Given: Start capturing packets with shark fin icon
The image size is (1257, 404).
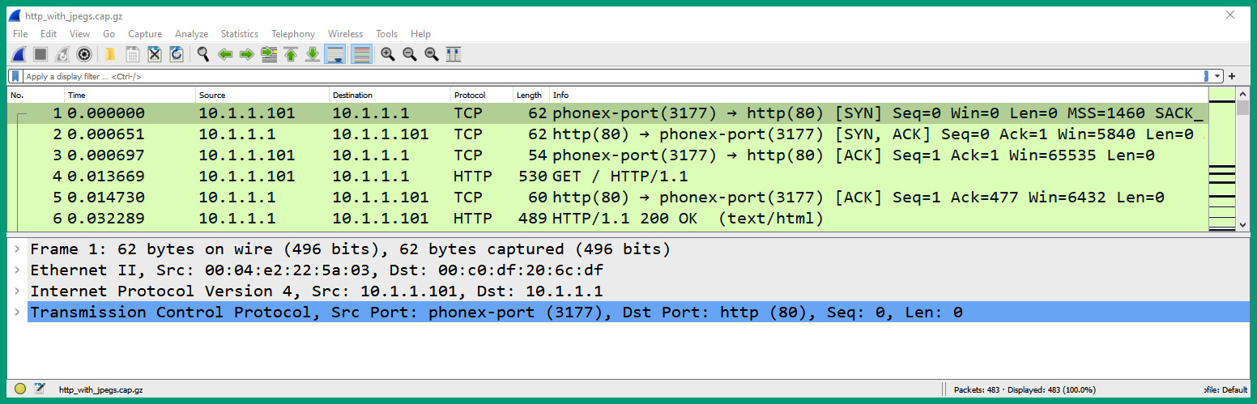Looking at the screenshot, I should pos(18,54).
